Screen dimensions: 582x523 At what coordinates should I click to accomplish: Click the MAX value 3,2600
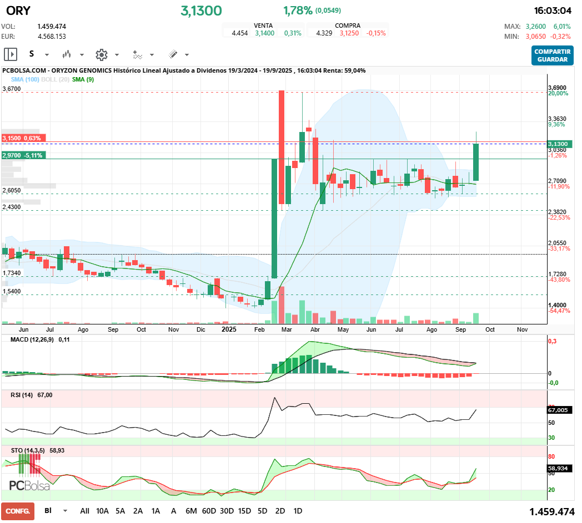tap(535, 26)
